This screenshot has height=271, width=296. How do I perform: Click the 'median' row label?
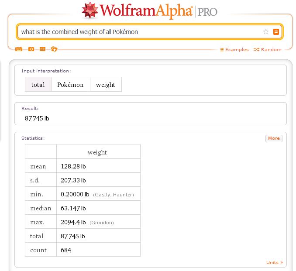click(41, 208)
